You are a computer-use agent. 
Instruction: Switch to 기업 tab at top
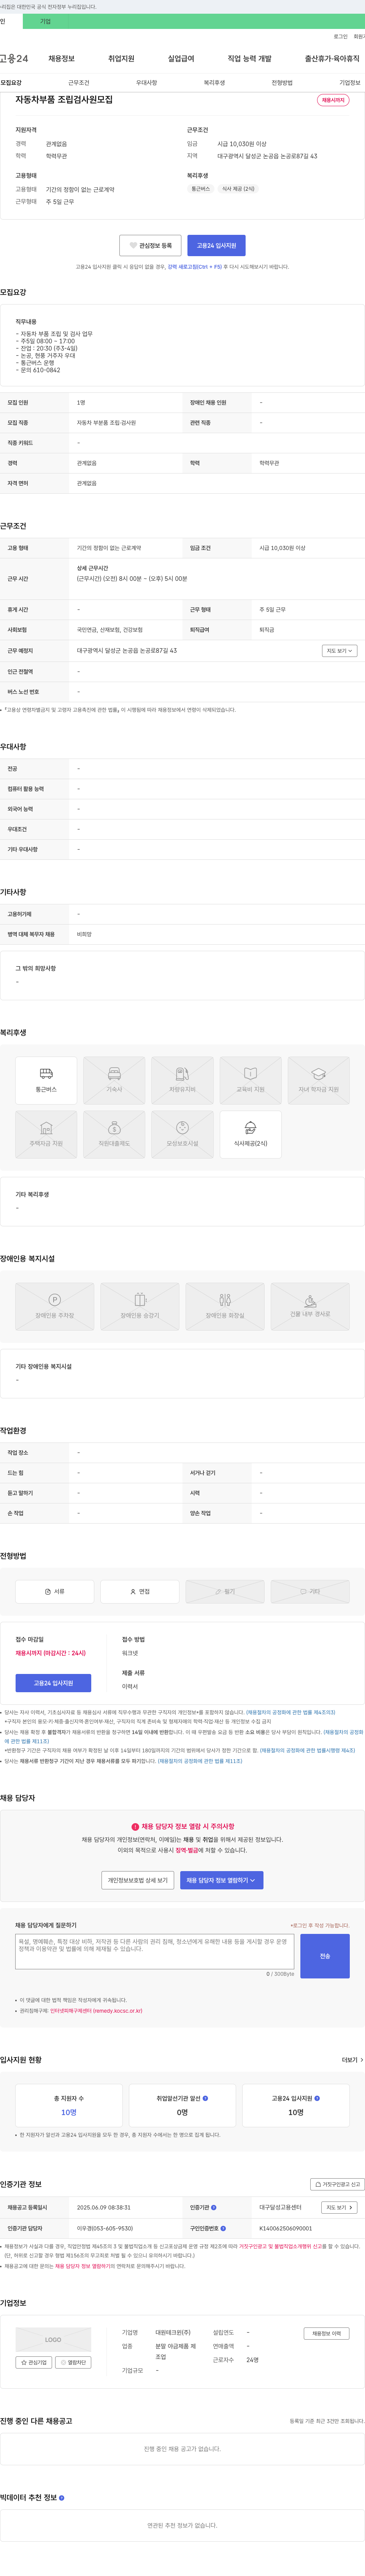click(x=45, y=21)
